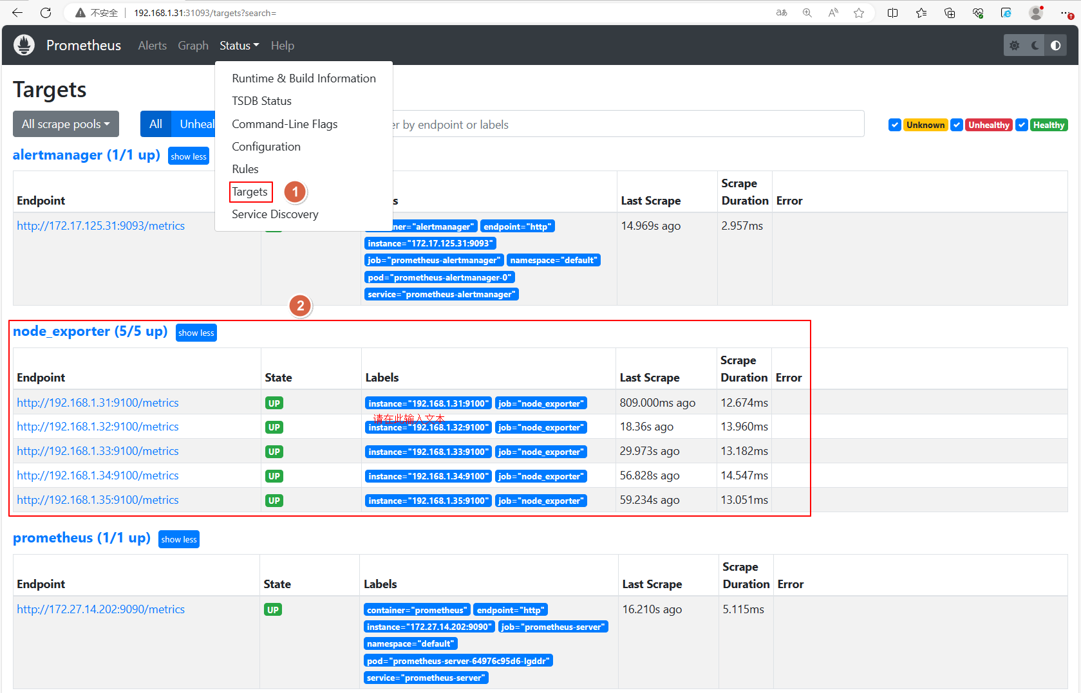
Task: Toggle the Healthy state checkbox
Action: point(1022,125)
